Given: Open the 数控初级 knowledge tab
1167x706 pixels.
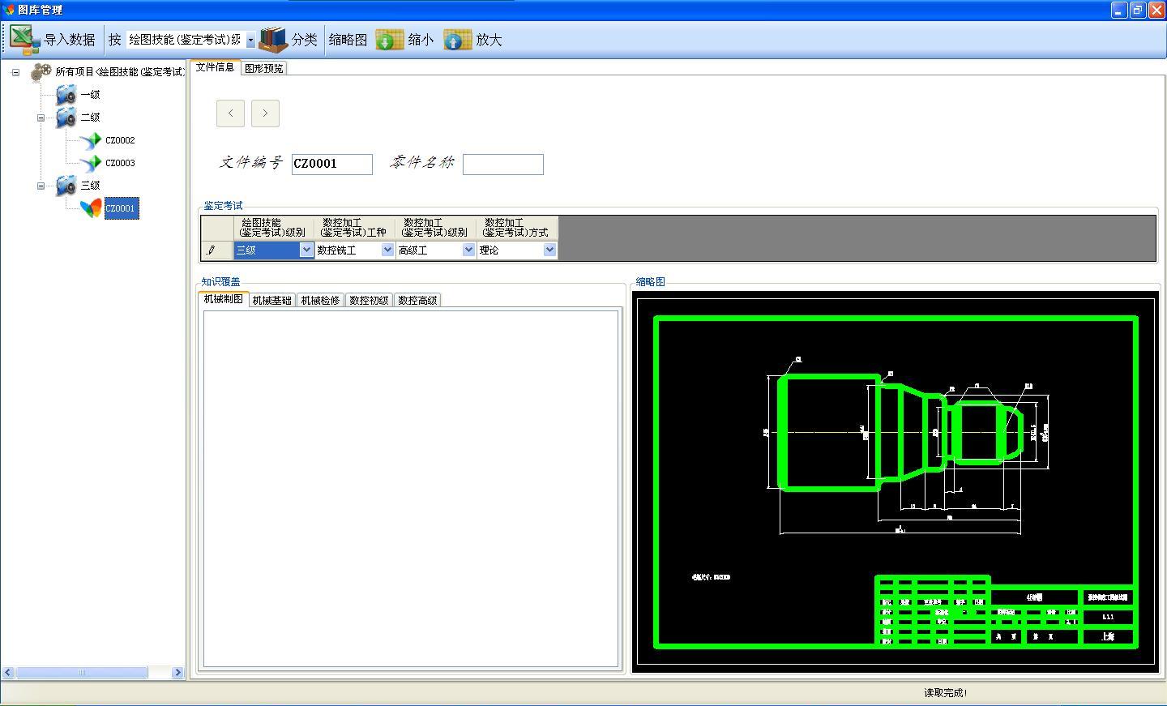Looking at the screenshot, I should tap(370, 300).
